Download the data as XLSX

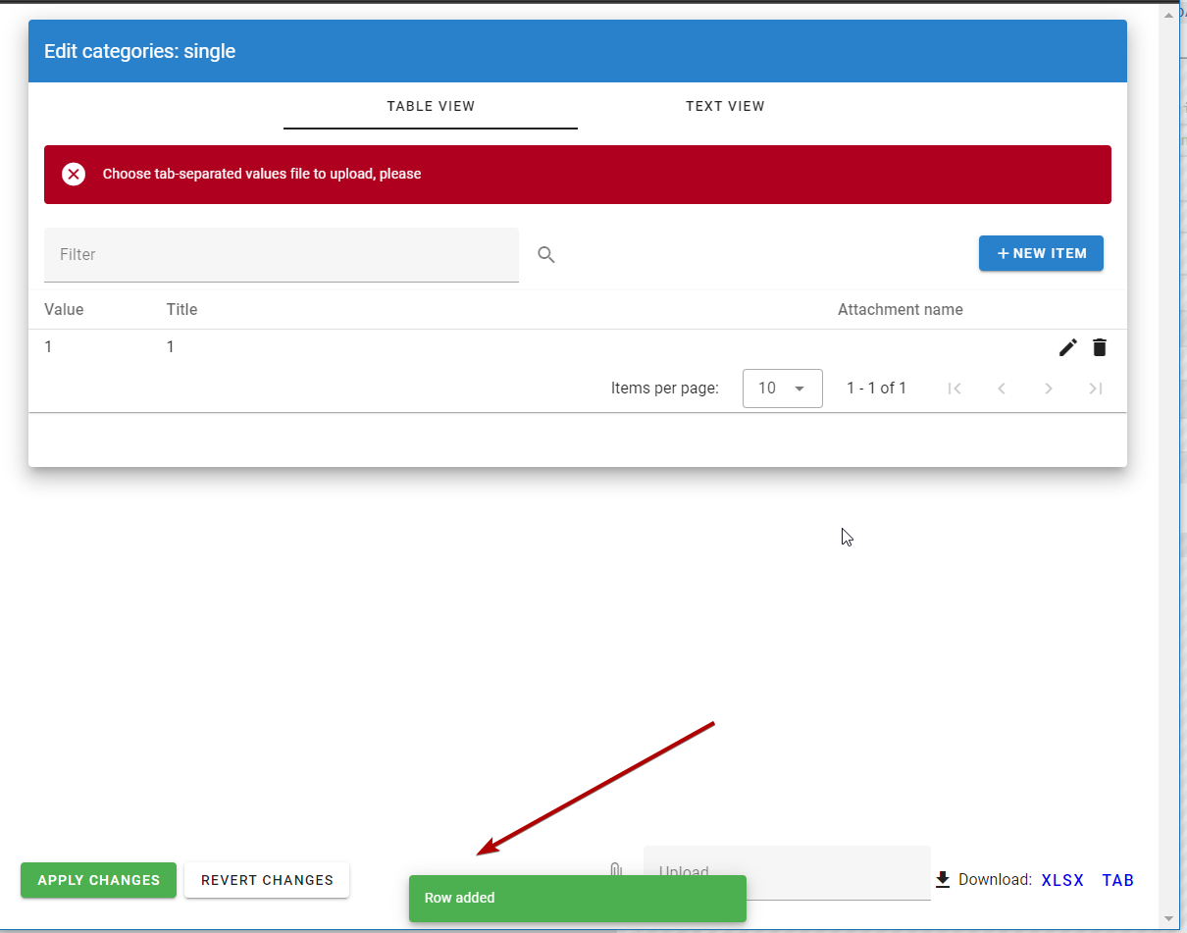coord(1062,880)
